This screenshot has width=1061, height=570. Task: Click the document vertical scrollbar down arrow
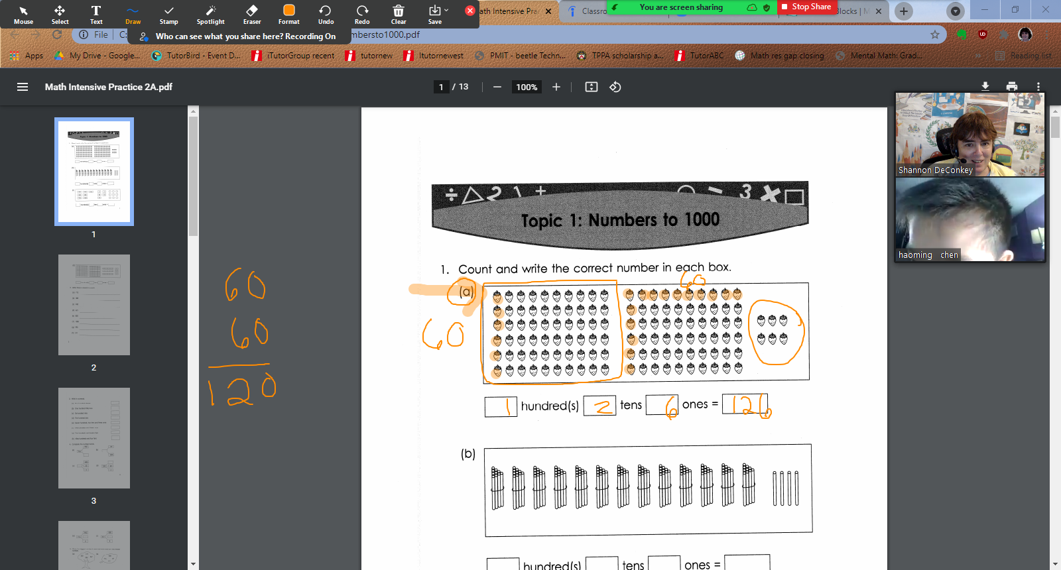(x=1055, y=564)
